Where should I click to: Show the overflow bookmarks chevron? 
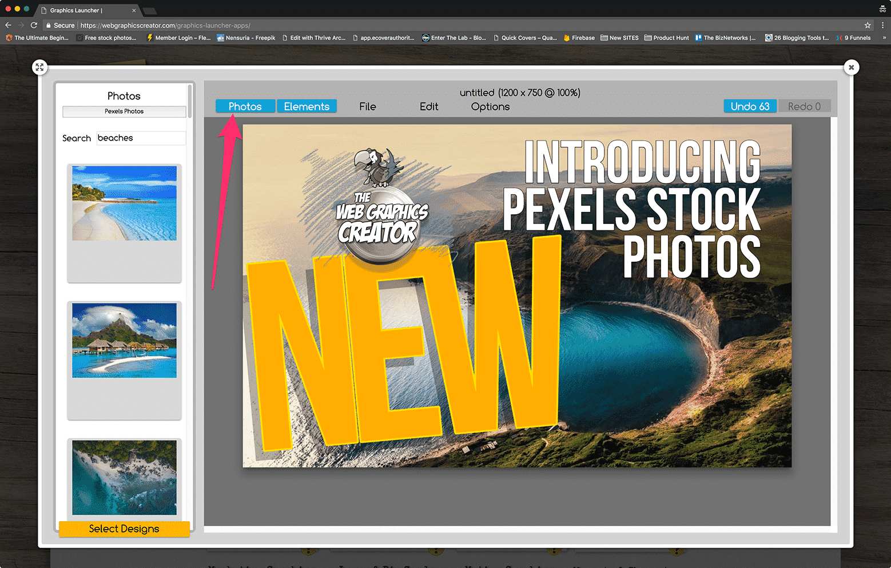click(x=884, y=38)
